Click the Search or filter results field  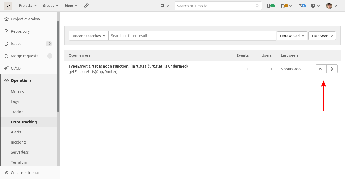tap(191, 36)
